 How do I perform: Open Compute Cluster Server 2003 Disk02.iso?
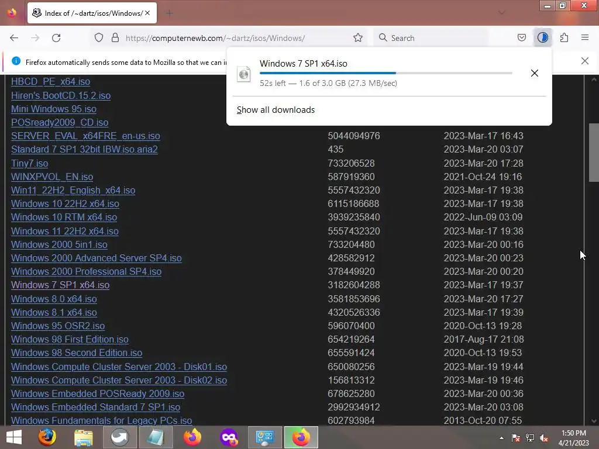click(x=119, y=380)
